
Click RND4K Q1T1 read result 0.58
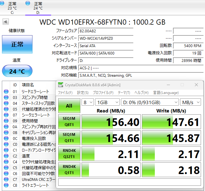(x=111, y=170)
